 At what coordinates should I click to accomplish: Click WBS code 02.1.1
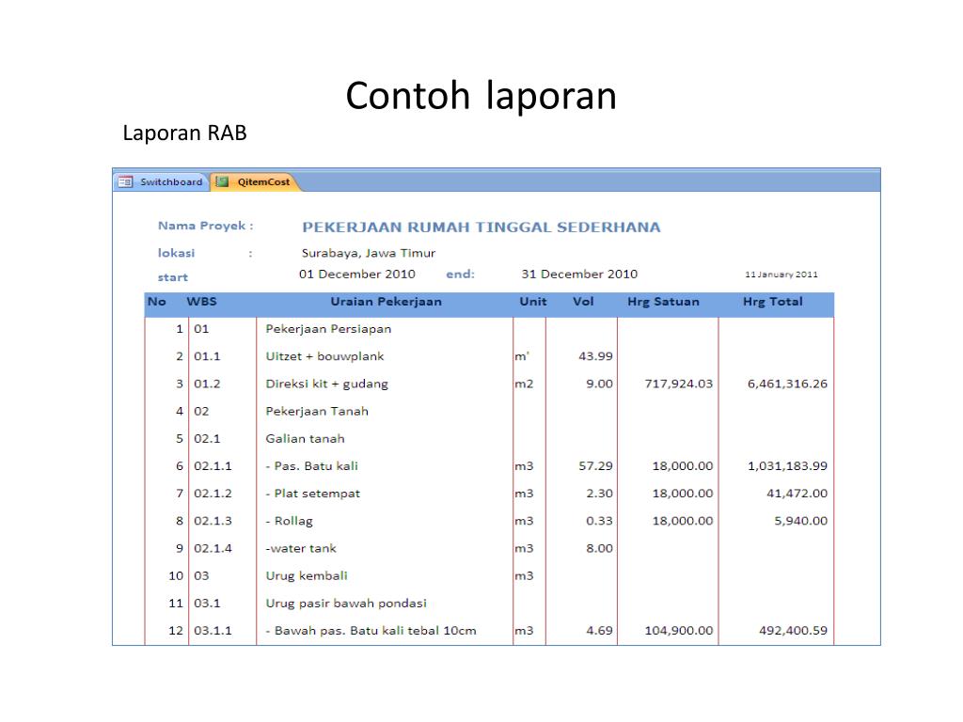[213, 466]
